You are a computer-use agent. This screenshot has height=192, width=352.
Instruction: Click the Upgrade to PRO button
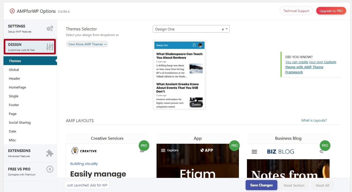[x=331, y=11]
